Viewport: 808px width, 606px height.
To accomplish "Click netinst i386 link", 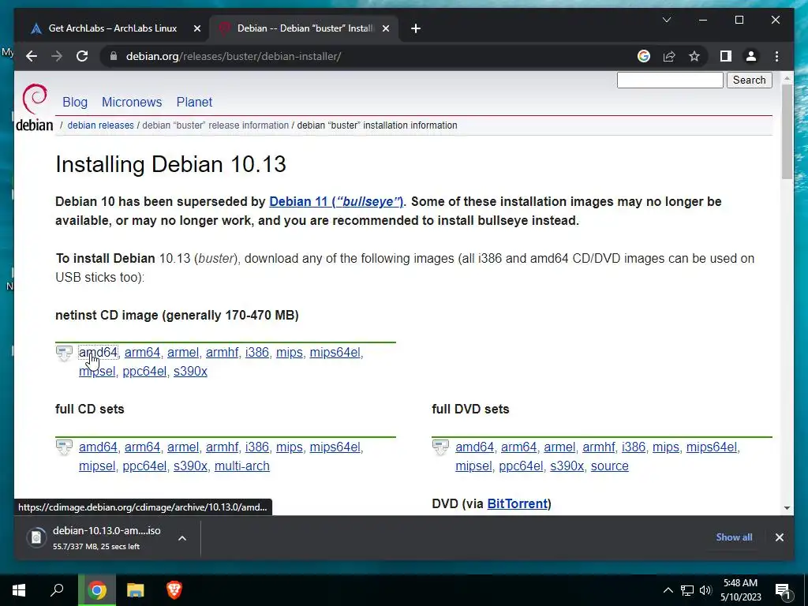I will 257,353.
